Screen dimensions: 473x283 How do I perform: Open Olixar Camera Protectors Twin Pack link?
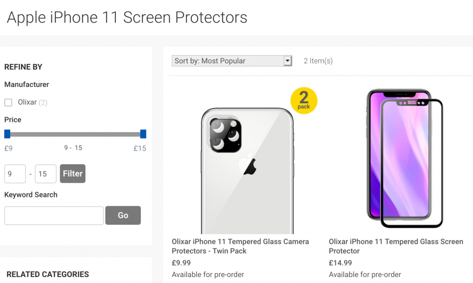tap(240, 246)
